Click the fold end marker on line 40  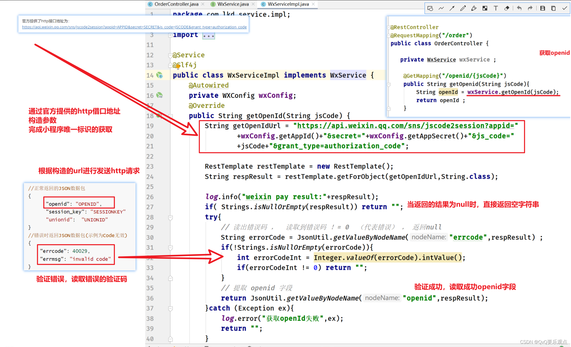(x=170, y=339)
